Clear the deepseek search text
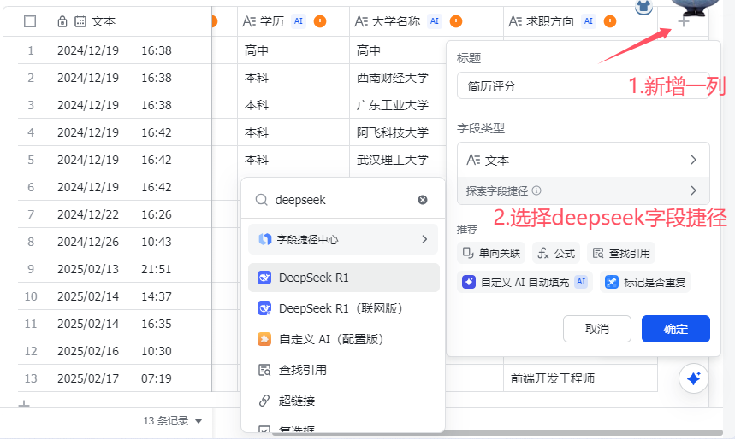Viewport: 735px width, 439px height. point(423,200)
